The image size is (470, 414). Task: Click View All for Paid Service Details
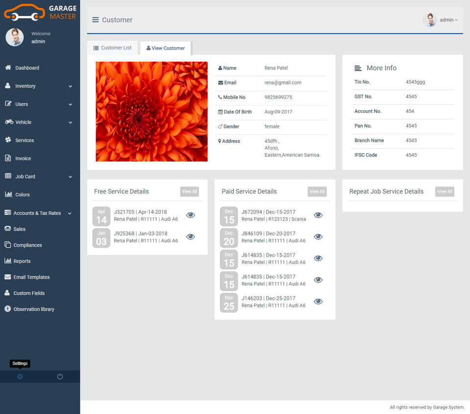pos(317,191)
